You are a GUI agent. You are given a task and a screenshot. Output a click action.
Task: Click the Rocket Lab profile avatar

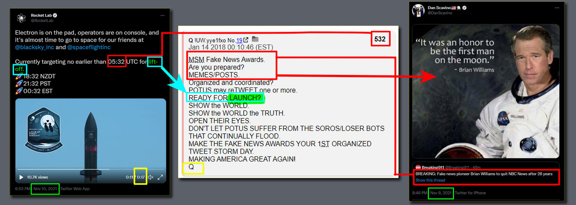click(21, 18)
